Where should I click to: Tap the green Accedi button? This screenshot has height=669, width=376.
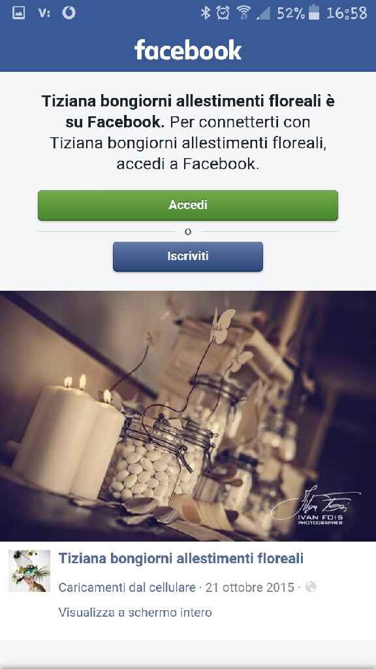(x=188, y=205)
